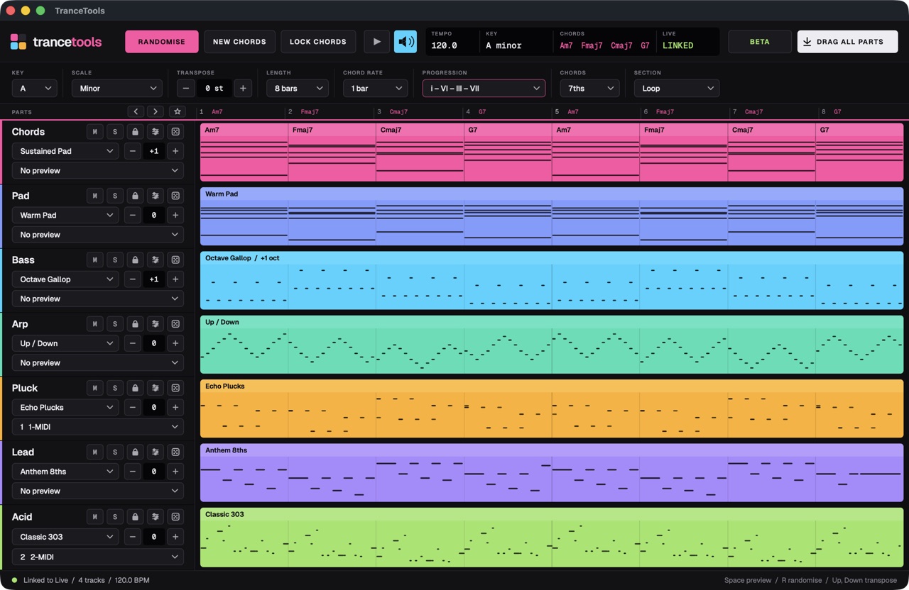Click the BETA badge
Viewport: 909px width, 590px height.
[760, 42]
